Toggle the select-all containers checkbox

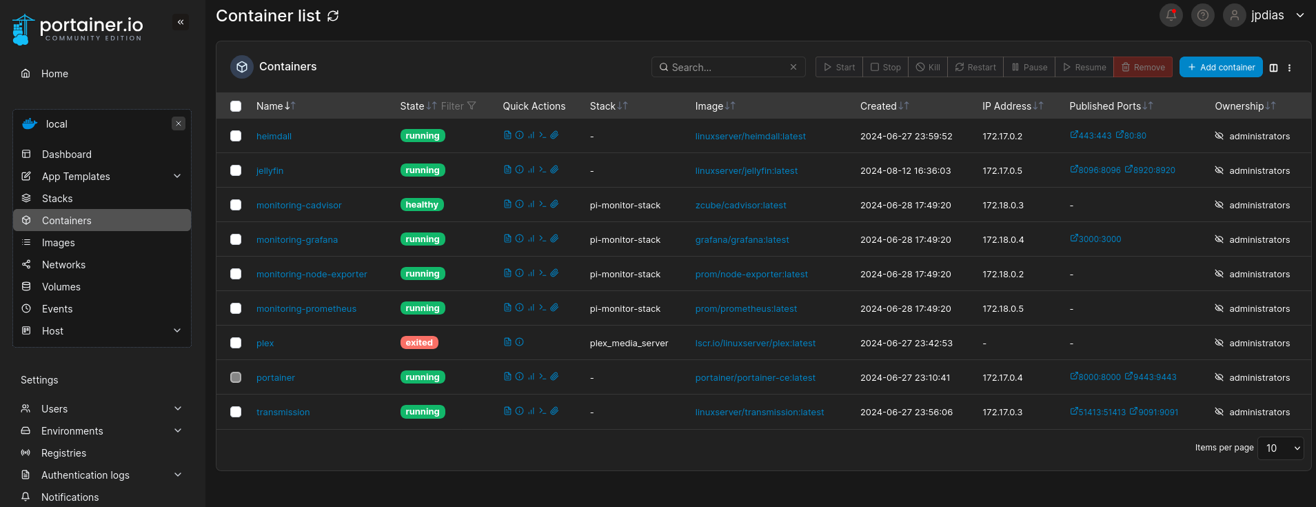tap(236, 106)
